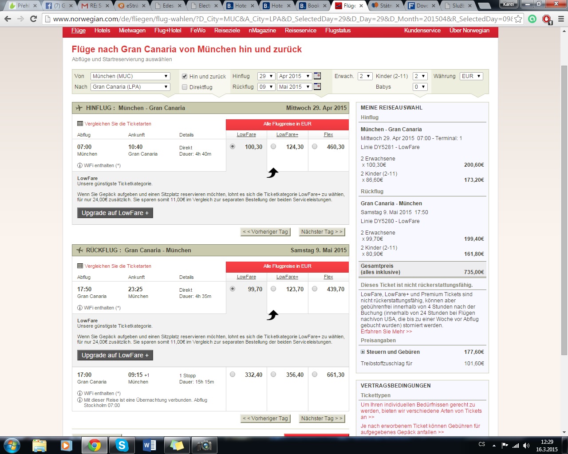Open Flug+Hotel menu item

pyautogui.click(x=168, y=31)
